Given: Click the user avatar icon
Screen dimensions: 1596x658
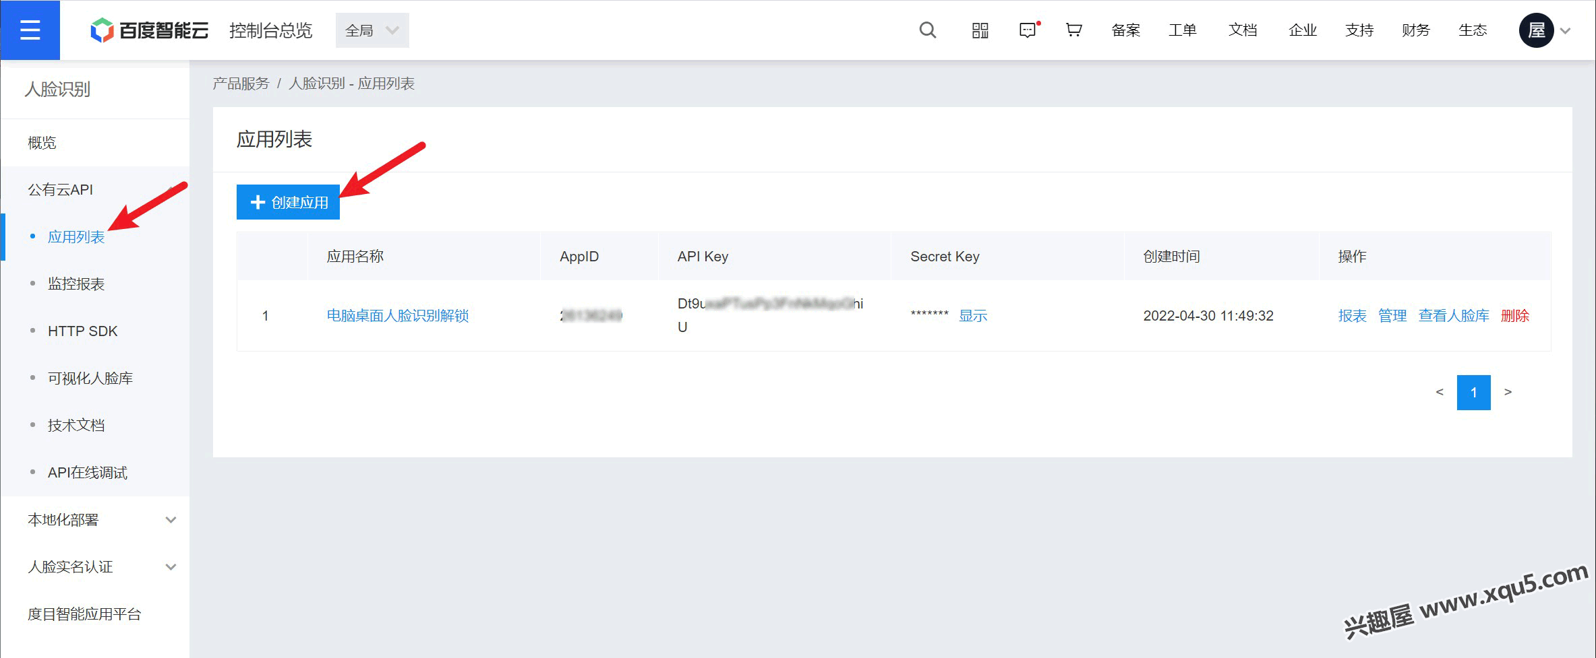Looking at the screenshot, I should click(x=1536, y=30).
